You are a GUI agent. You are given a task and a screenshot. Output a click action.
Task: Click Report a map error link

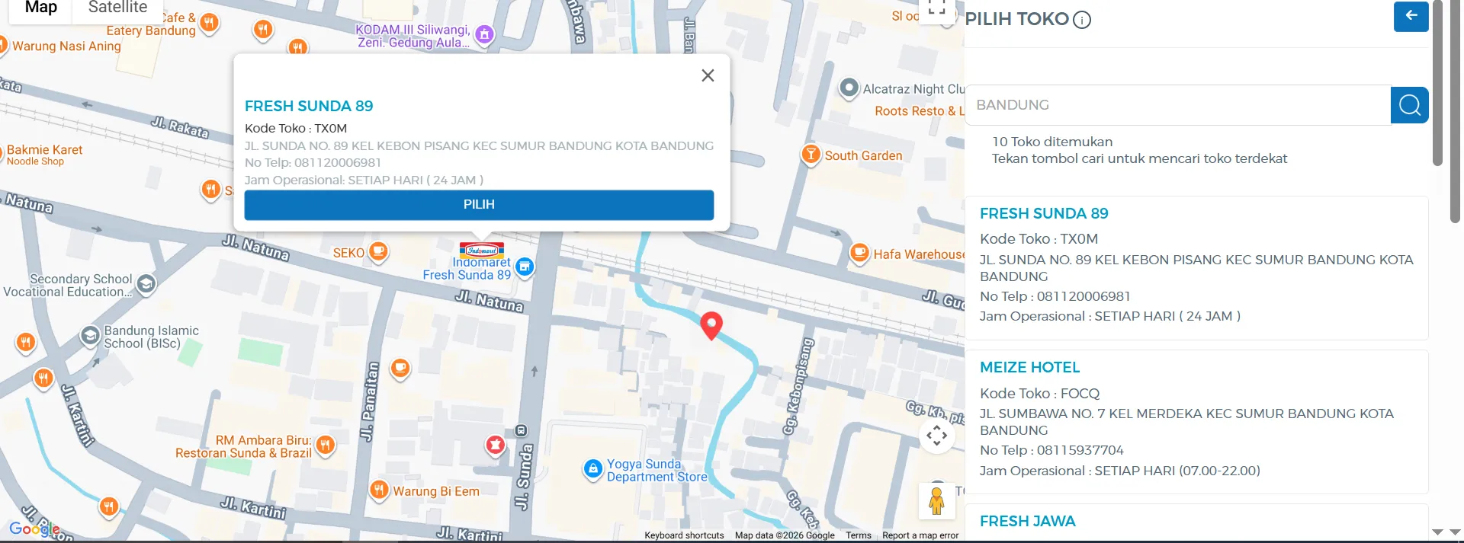coord(920,535)
